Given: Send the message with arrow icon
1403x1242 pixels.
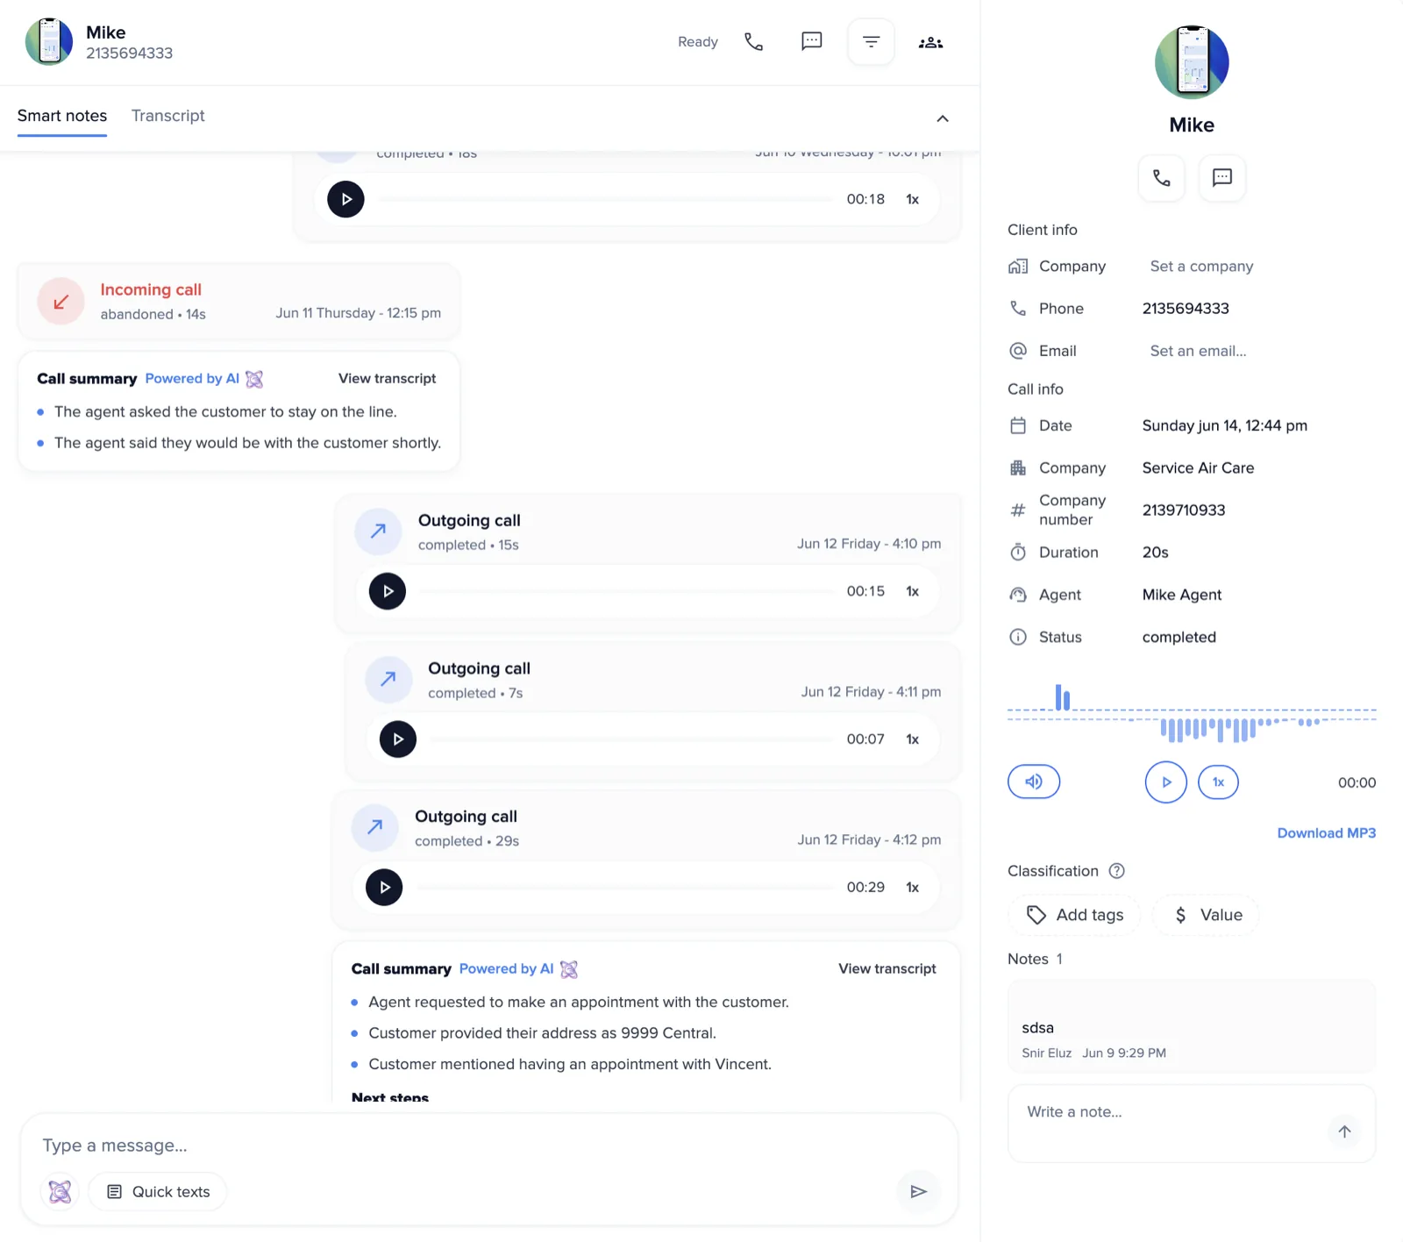Looking at the screenshot, I should click(918, 1191).
